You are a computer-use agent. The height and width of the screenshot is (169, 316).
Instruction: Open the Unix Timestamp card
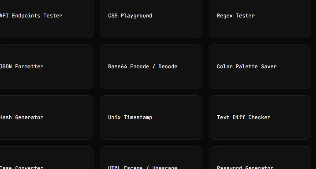[x=151, y=117]
